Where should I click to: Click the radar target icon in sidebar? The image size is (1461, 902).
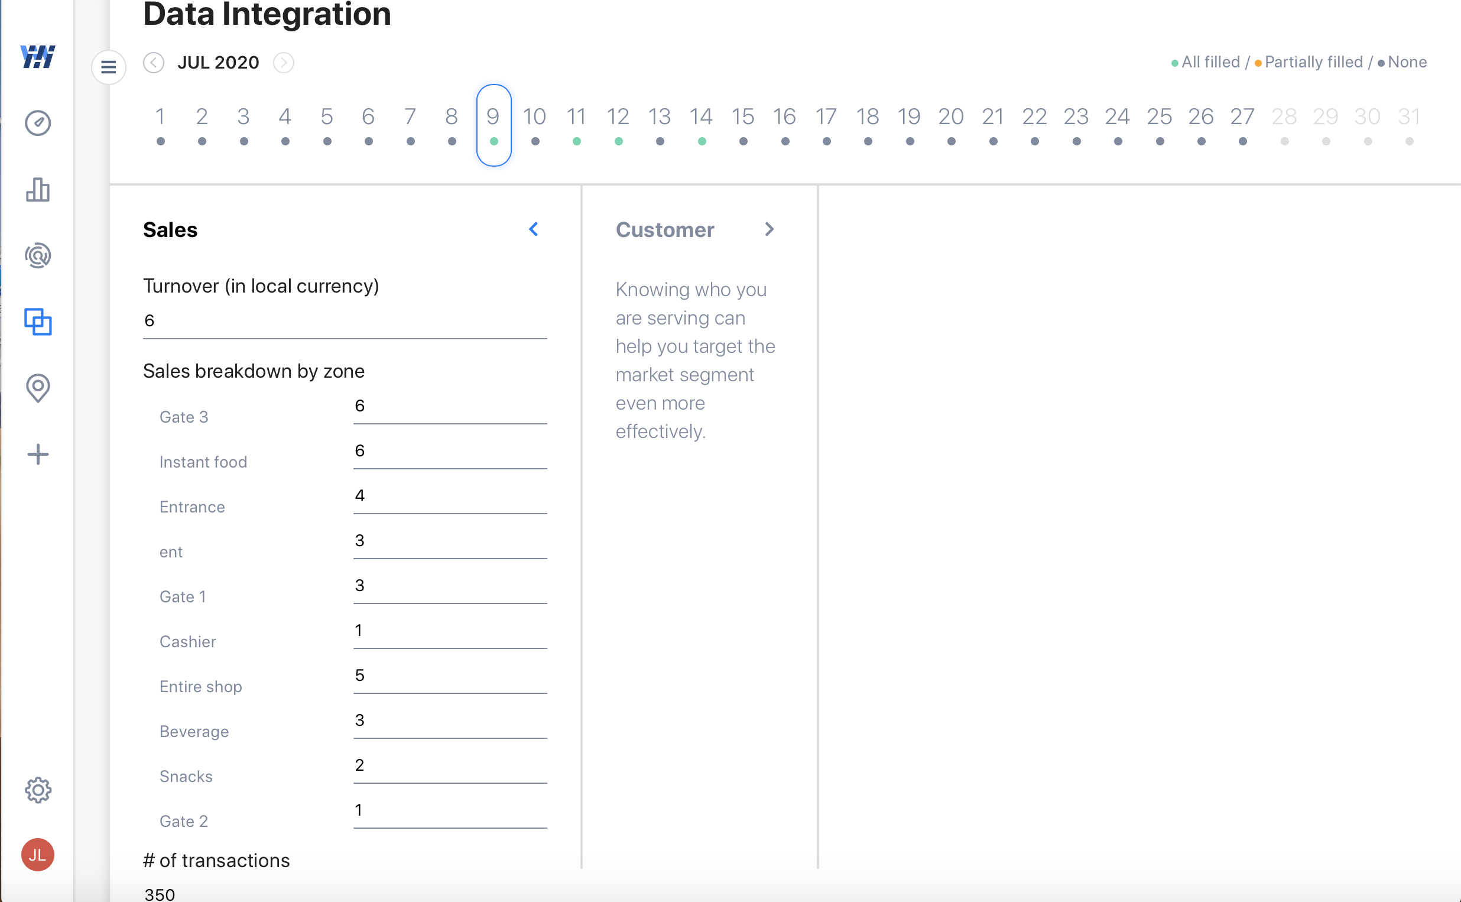(38, 256)
